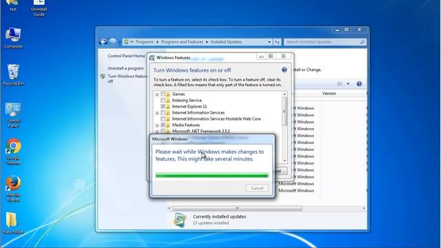The image size is (441, 248).
Task: Uncheck the Media Features checkbox
Action: coord(163,125)
